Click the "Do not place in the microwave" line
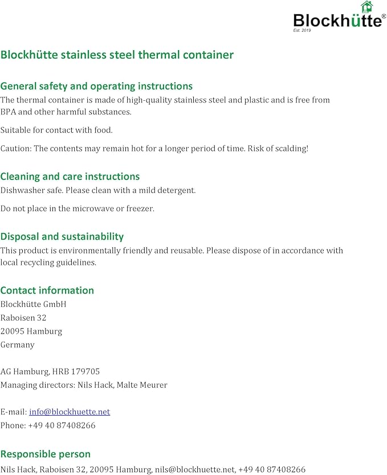Screen dimensions: 387x475 (77, 208)
